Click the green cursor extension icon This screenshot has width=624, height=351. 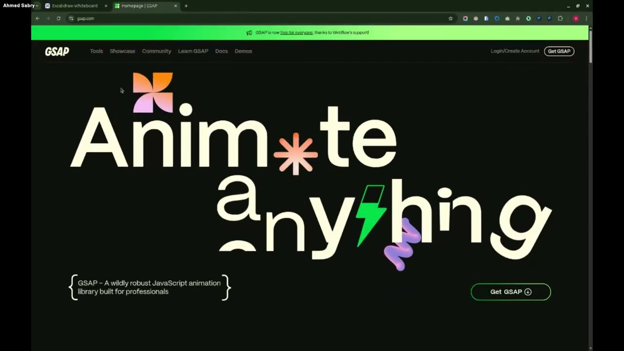click(x=528, y=19)
